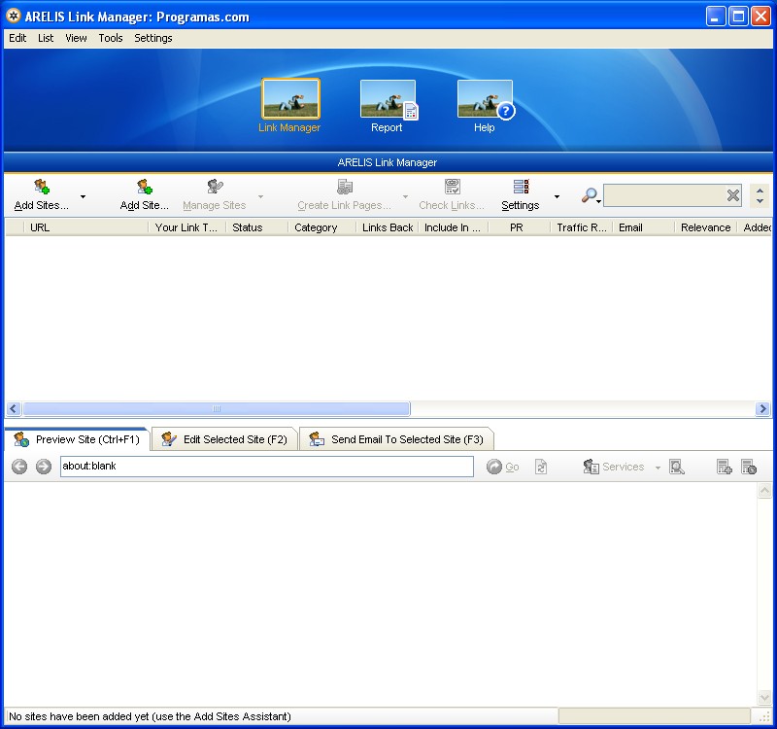Sort by the Links Back column header
Image resolution: width=777 pixels, height=729 pixels.
(x=388, y=227)
